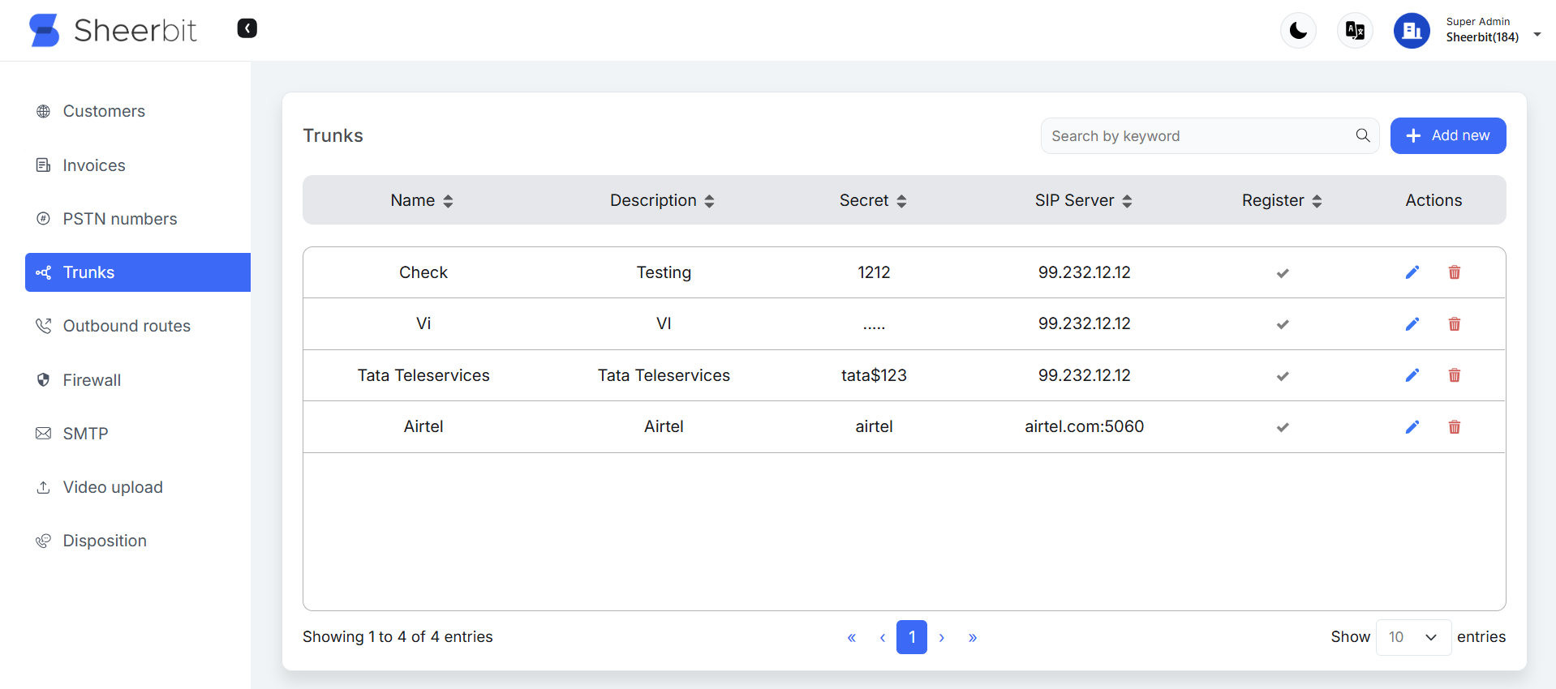Toggle dark mode moon icon

tap(1298, 31)
